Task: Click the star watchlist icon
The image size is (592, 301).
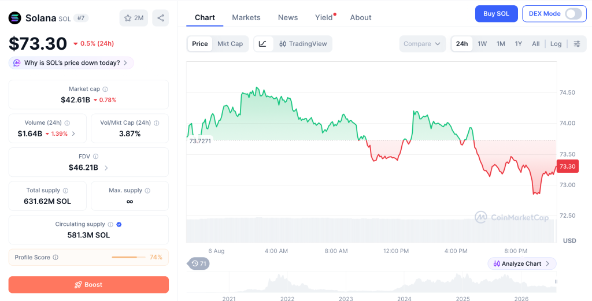Action: coord(128,18)
